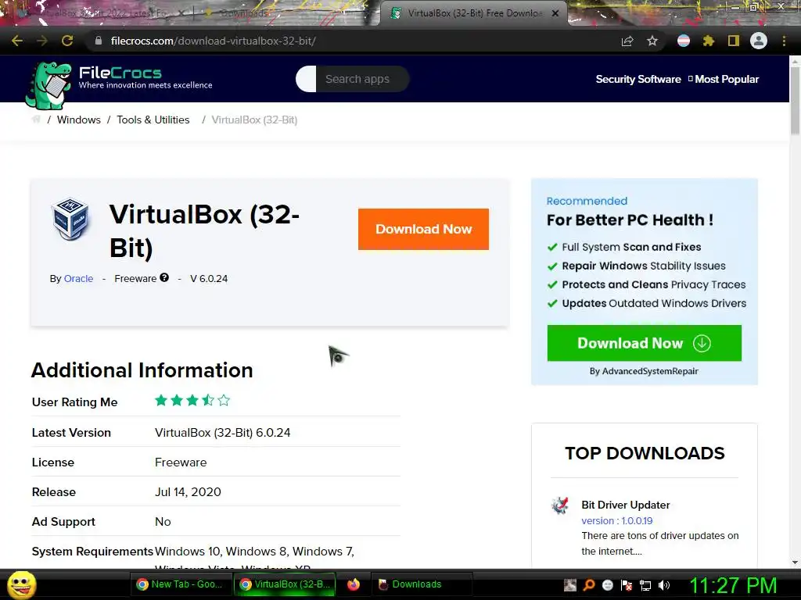The image size is (801, 600).
Task: Open Downloads taskbar button
Action: click(422, 584)
